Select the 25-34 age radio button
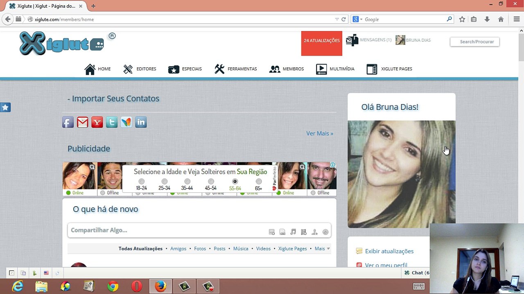The height and width of the screenshot is (294, 524). [164, 181]
